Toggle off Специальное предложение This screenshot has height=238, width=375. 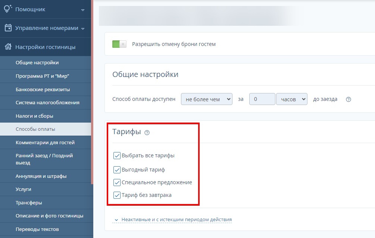116,182
